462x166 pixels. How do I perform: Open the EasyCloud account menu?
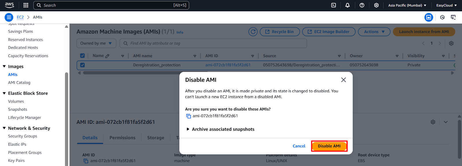(x=446, y=5)
